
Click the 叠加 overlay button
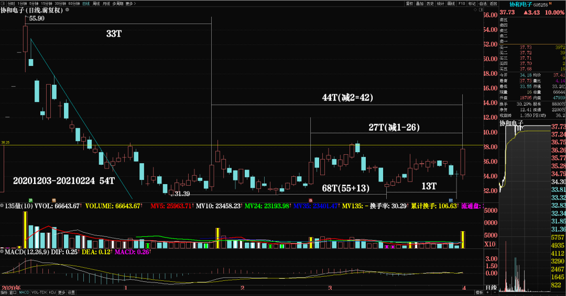point(420,3)
